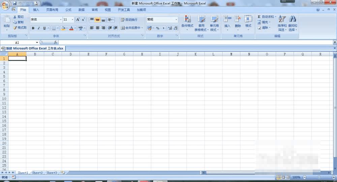Open Sort and Filter (排序和筛选)

point(282,23)
